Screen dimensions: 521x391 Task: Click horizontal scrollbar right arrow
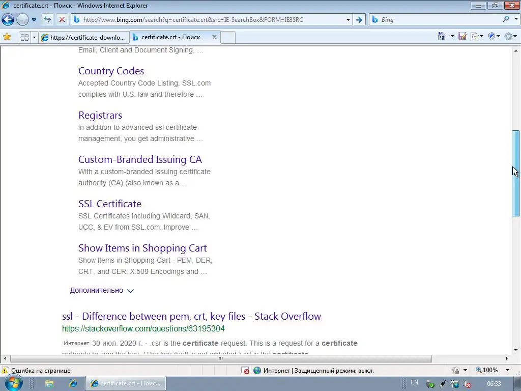[x=507, y=358]
